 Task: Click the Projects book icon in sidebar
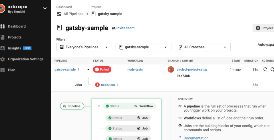tap(3, 37)
